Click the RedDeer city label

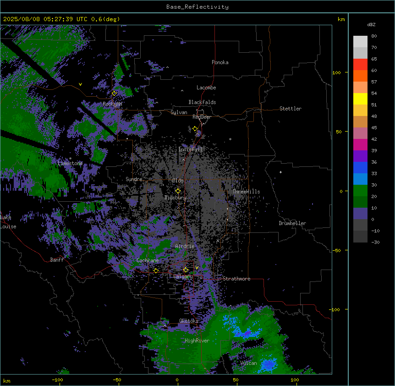(x=202, y=117)
